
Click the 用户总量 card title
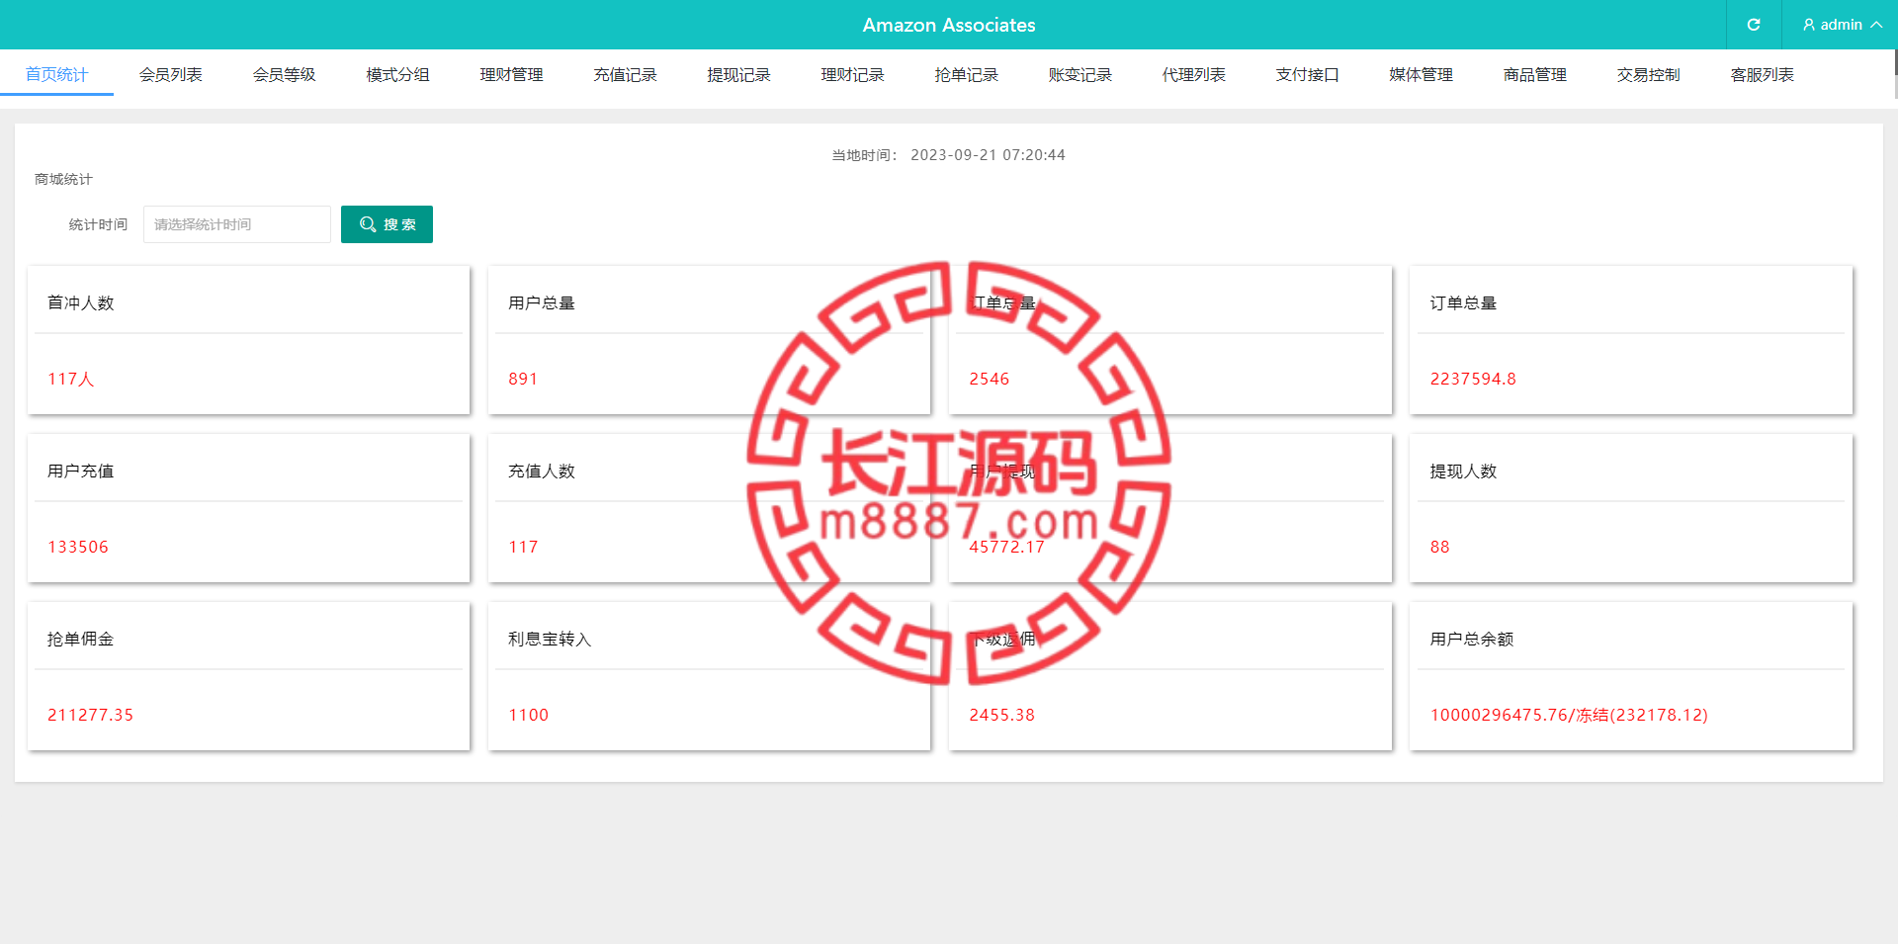point(542,303)
